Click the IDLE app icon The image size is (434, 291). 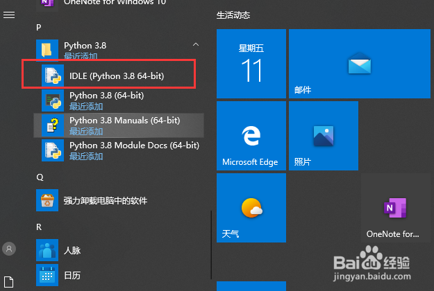point(53,76)
